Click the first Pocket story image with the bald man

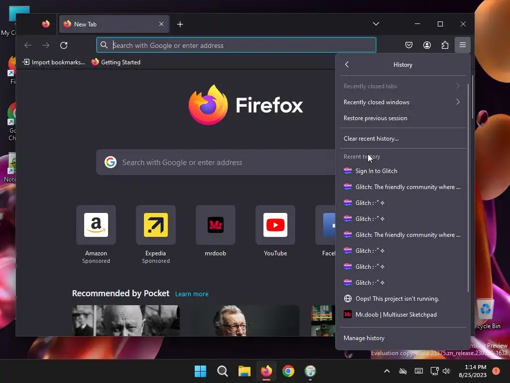126,321
